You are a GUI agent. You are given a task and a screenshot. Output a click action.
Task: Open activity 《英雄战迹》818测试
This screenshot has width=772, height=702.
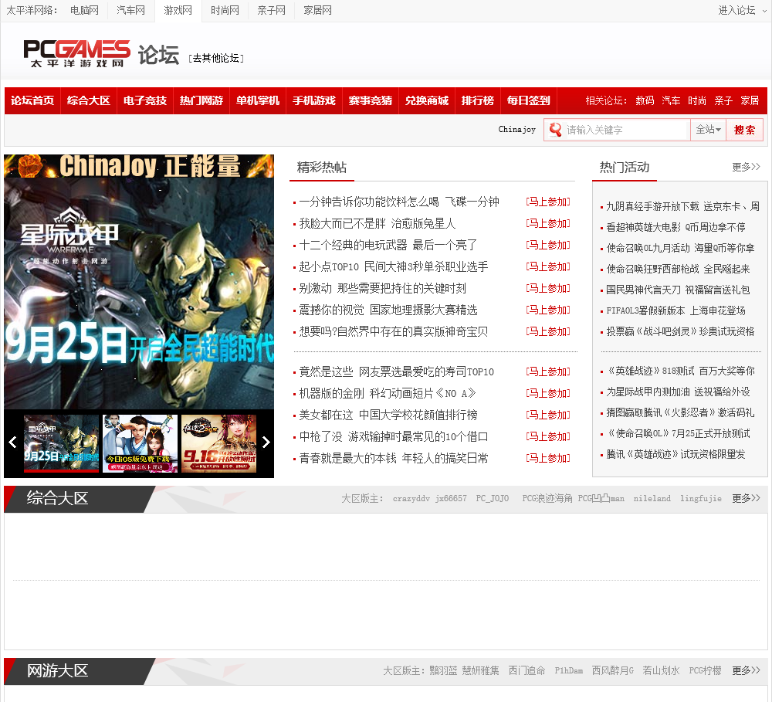click(680, 371)
